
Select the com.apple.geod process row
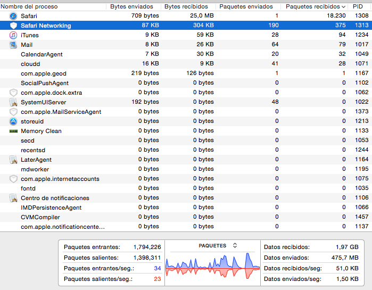click(44, 73)
